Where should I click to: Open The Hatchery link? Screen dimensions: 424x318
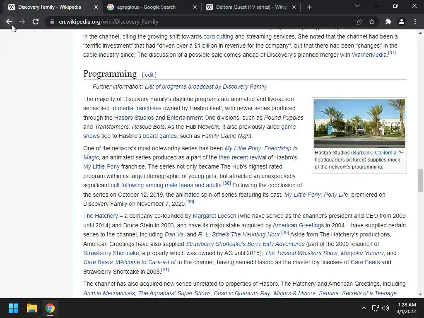[101, 216]
